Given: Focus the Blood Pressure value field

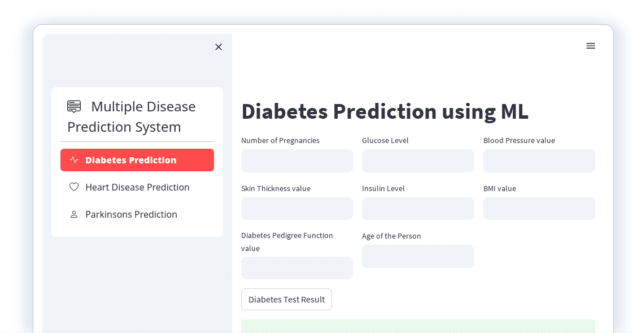Looking at the screenshot, I should [539, 161].
